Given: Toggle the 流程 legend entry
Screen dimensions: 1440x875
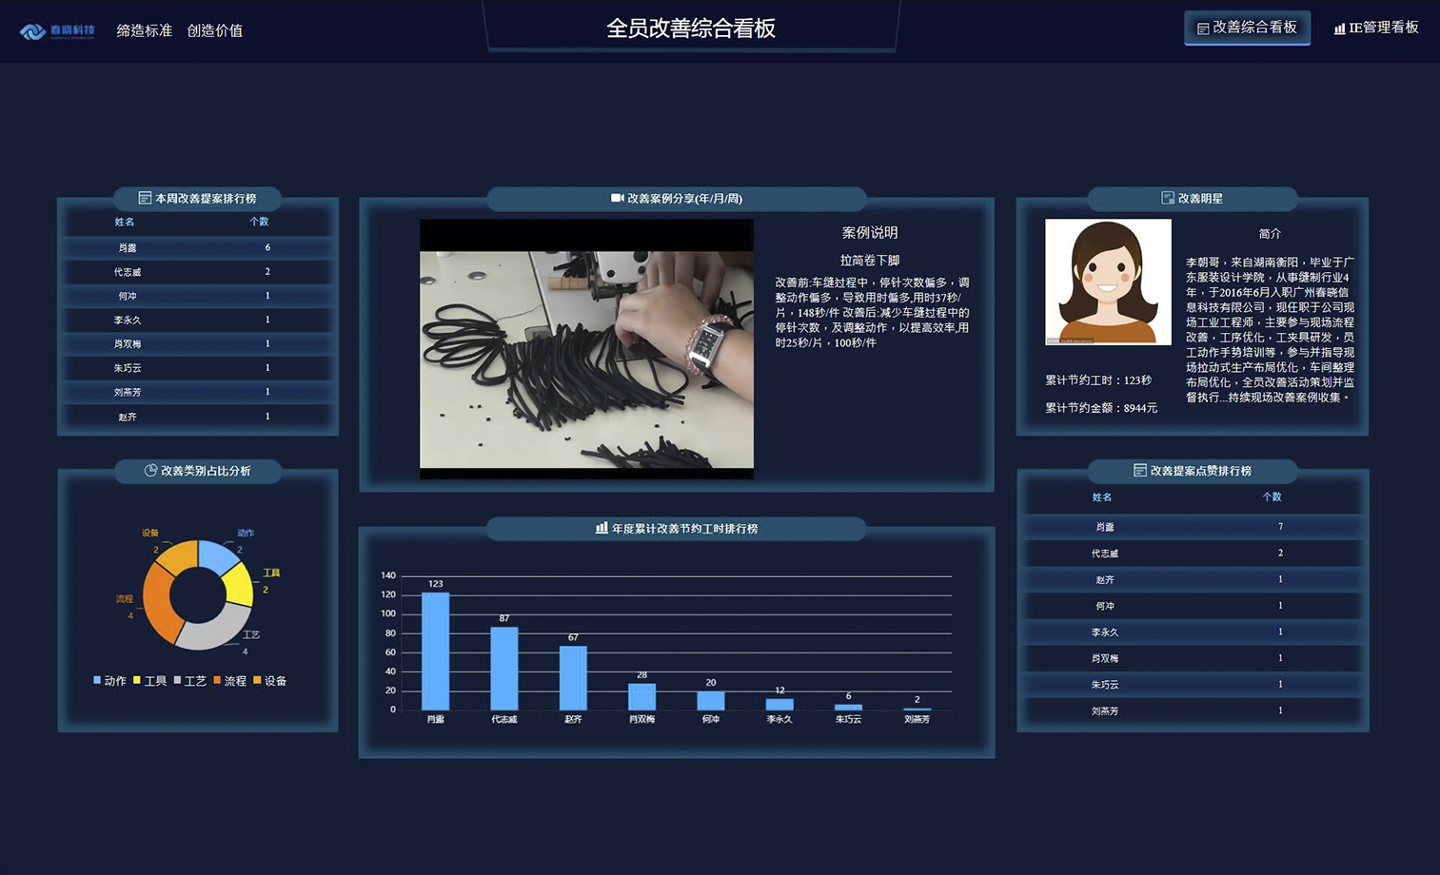Looking at the screenshot, I should (229, 681).
